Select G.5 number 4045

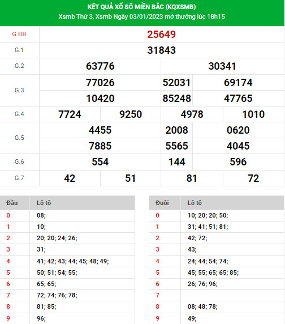click(238, 146)
